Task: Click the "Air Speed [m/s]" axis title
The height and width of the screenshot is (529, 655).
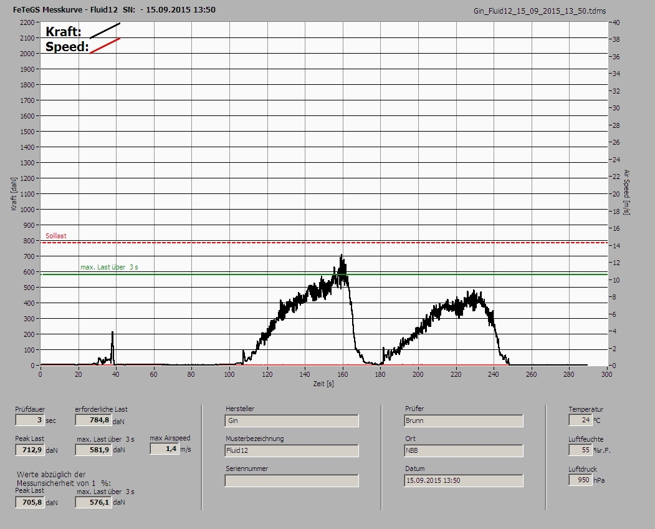Action: [x=626, y=192]
